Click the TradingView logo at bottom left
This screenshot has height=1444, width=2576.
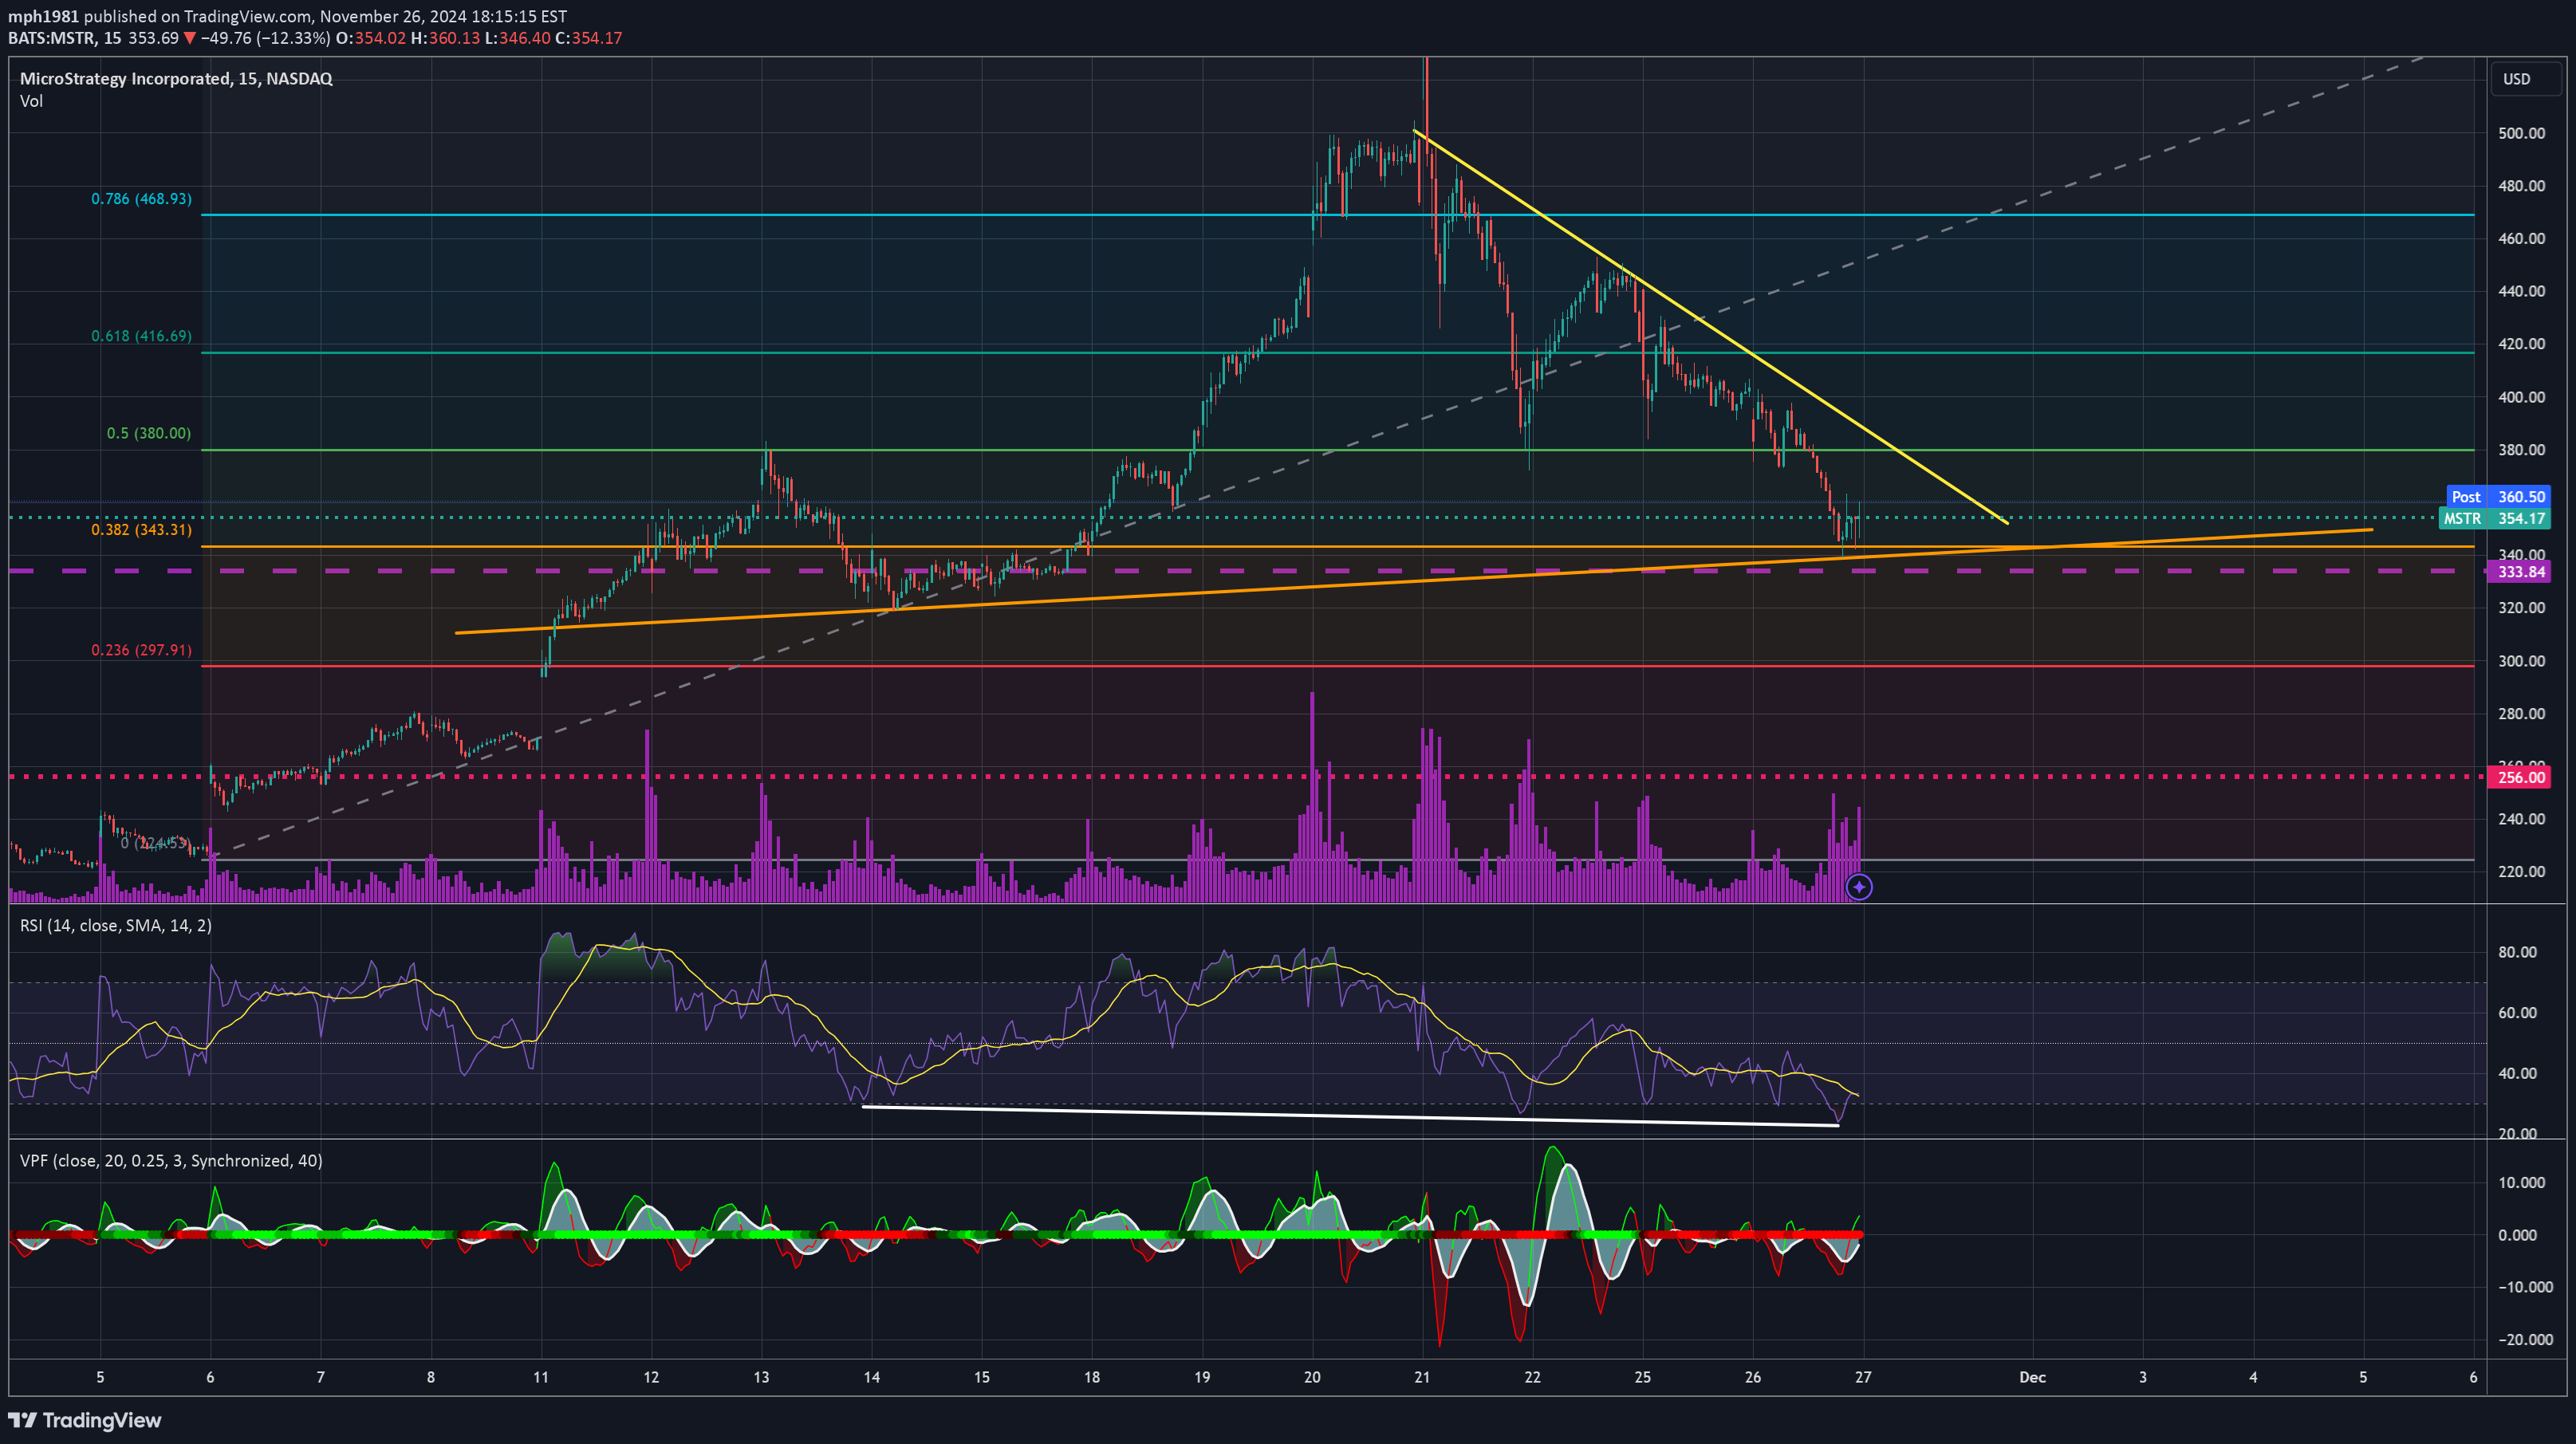[85, 1420]
